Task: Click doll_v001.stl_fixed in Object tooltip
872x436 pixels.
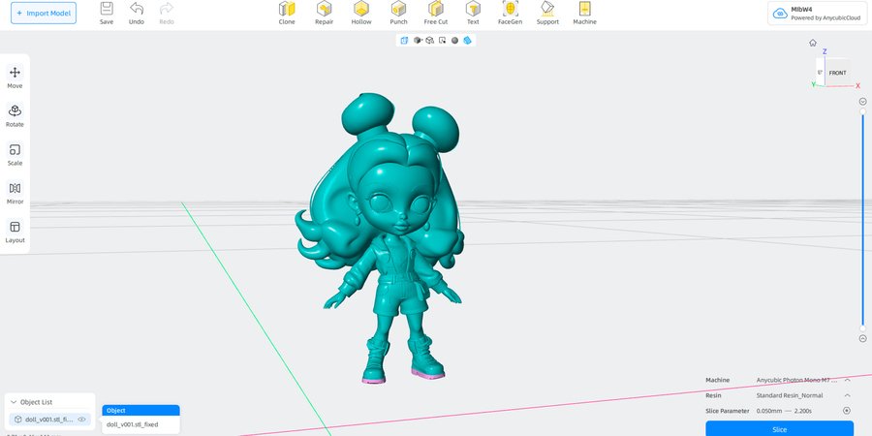Action: (133, 424)
